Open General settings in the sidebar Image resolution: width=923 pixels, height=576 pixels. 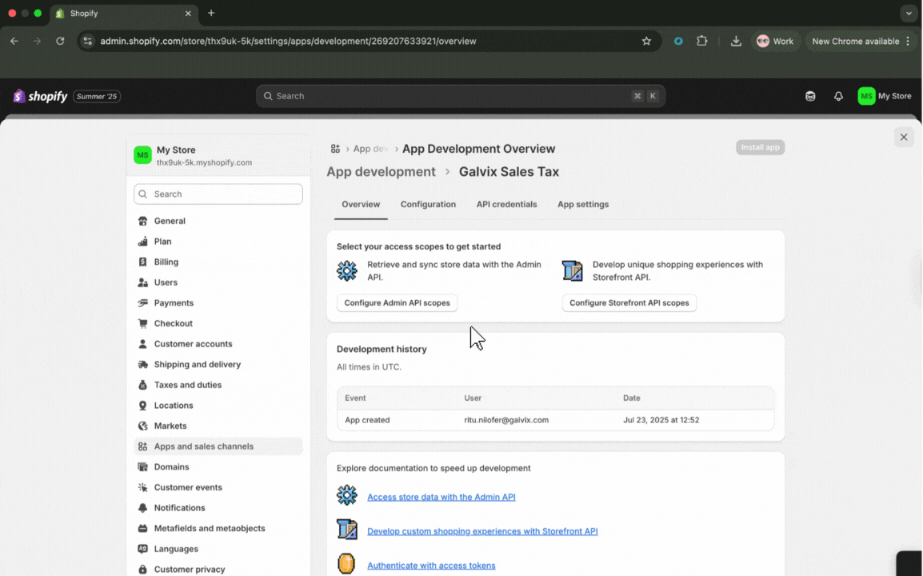pyautogui.click(x=218, y=221)
